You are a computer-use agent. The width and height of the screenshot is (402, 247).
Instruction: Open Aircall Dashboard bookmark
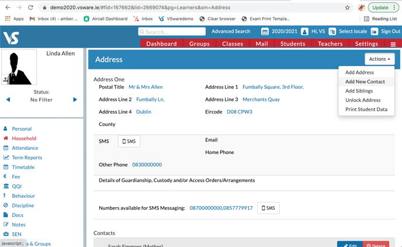click(106, 19)
